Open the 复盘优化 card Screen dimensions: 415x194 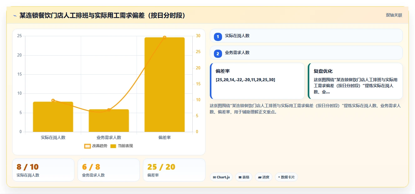click(x=355, y=81)
